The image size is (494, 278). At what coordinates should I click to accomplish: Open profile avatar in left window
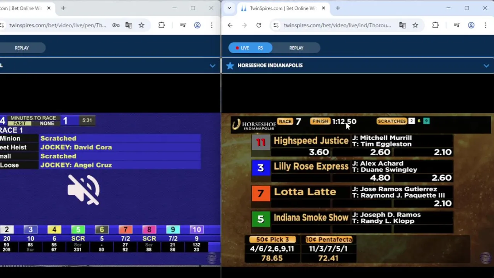click(x=197, y=25)
